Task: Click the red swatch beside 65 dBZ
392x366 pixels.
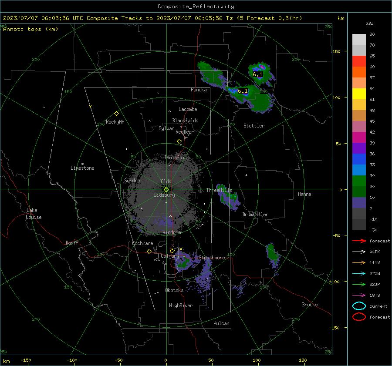Action: click(359, 61)
